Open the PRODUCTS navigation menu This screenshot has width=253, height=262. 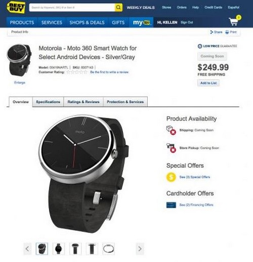(22, 22)
